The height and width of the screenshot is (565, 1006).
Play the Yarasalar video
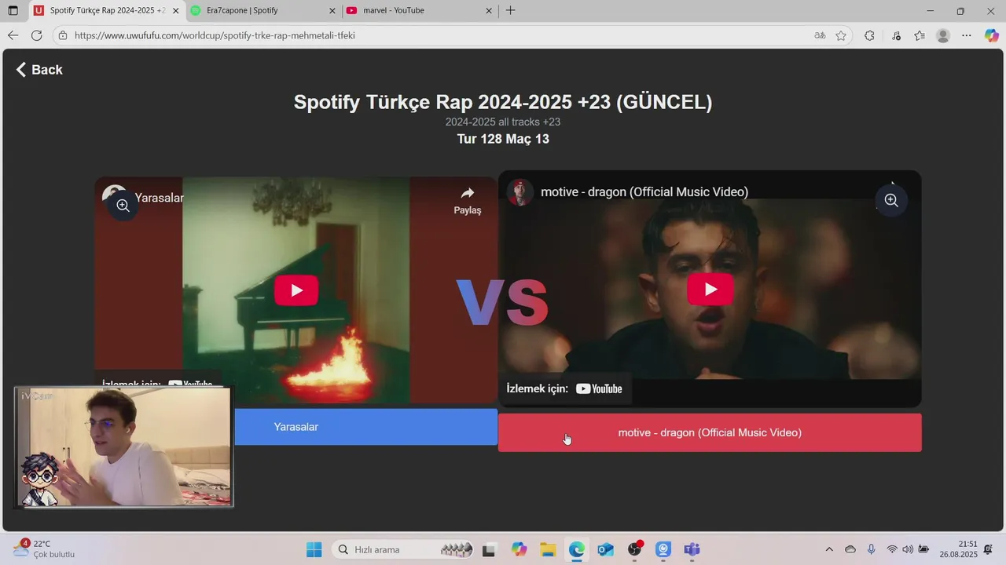(296, 290)
